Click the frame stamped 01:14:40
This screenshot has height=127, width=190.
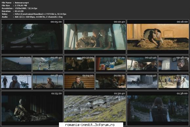click(x=142, y=82)
